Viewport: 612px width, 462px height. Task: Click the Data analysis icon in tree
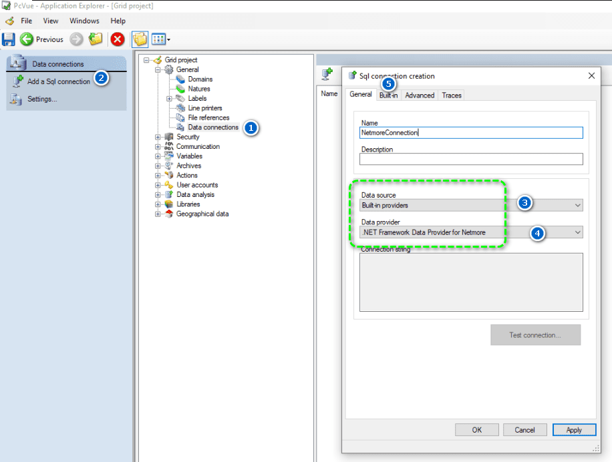[x=168, y=194]
